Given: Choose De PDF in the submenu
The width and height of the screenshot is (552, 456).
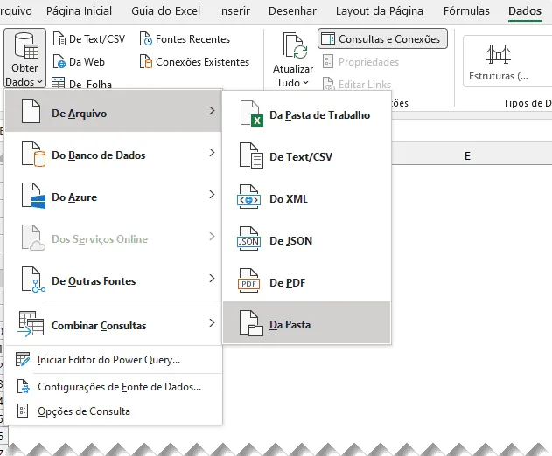Looking at the screenshot, I should [307, 282].
